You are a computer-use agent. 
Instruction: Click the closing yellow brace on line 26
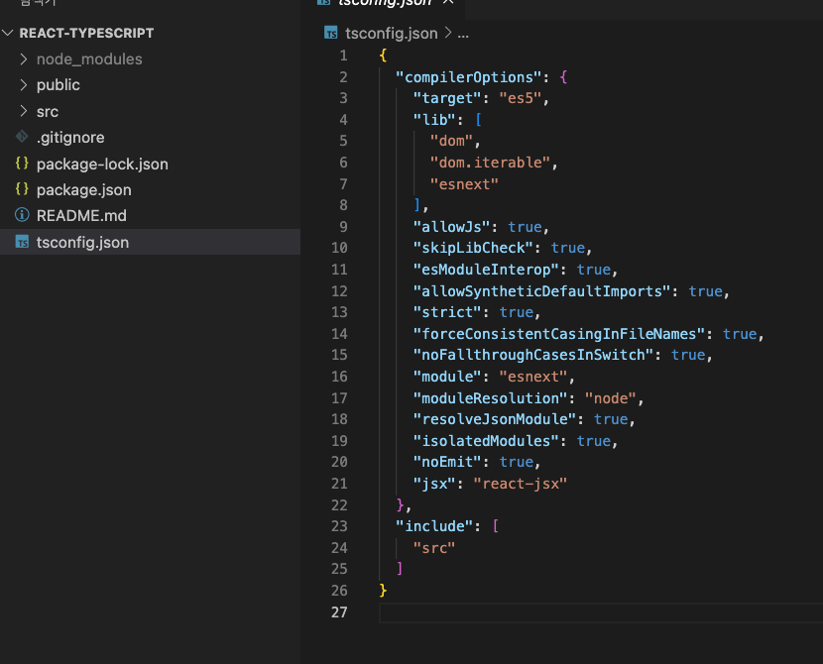click(383, 591)
